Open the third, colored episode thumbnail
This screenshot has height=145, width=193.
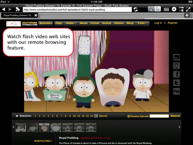[x=44, y=127]
